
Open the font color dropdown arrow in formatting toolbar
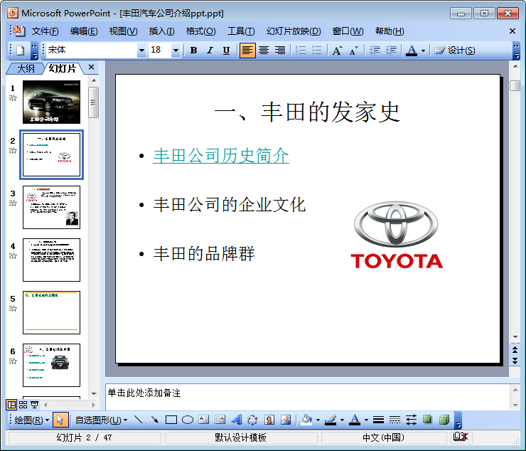424,51
